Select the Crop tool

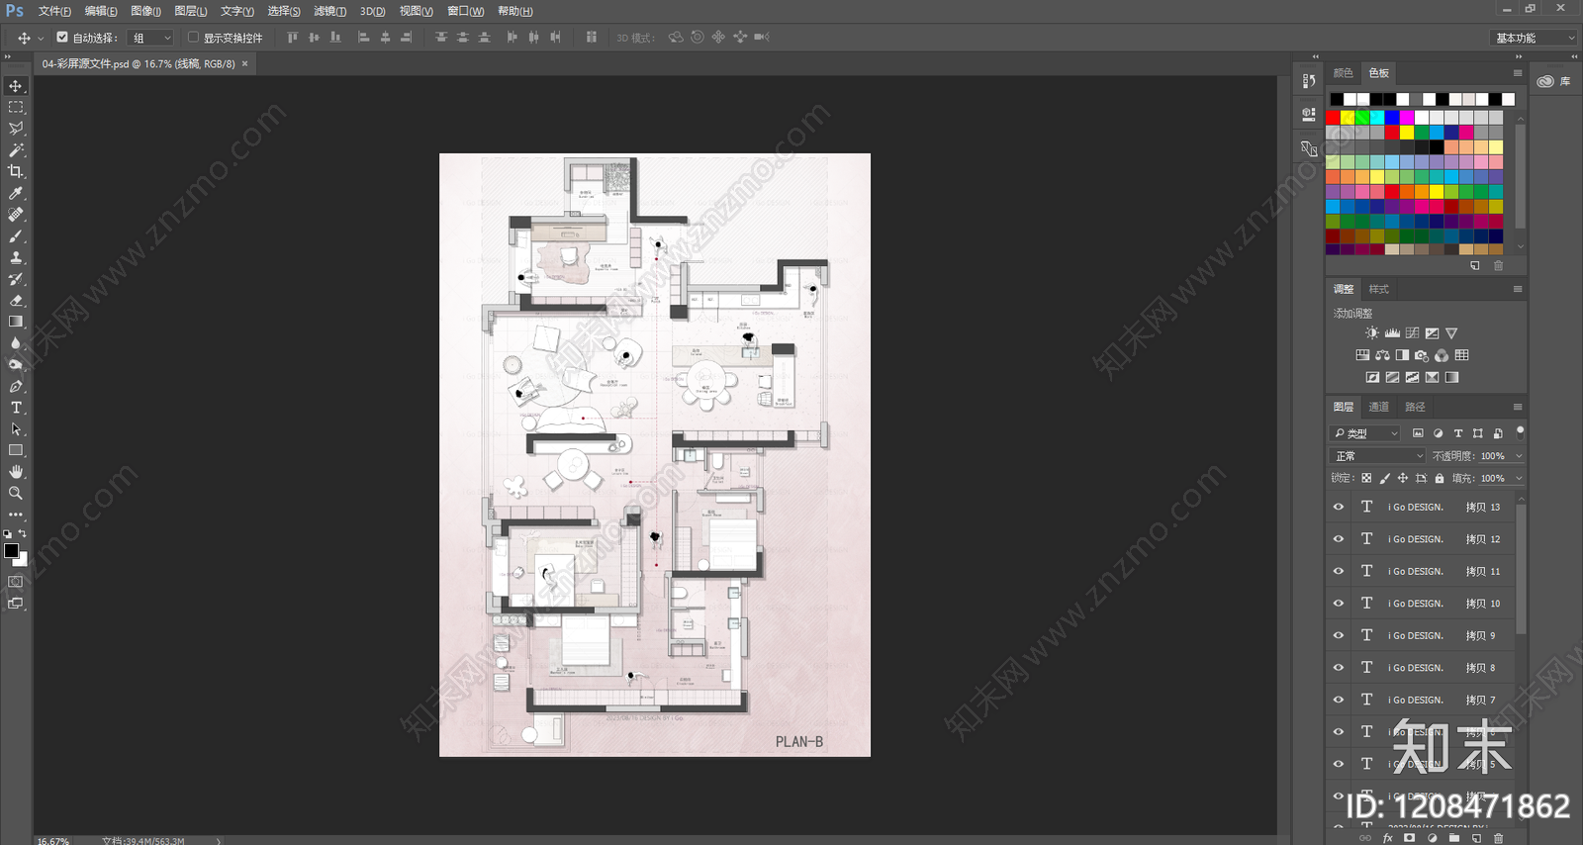[x=16, y=171]
